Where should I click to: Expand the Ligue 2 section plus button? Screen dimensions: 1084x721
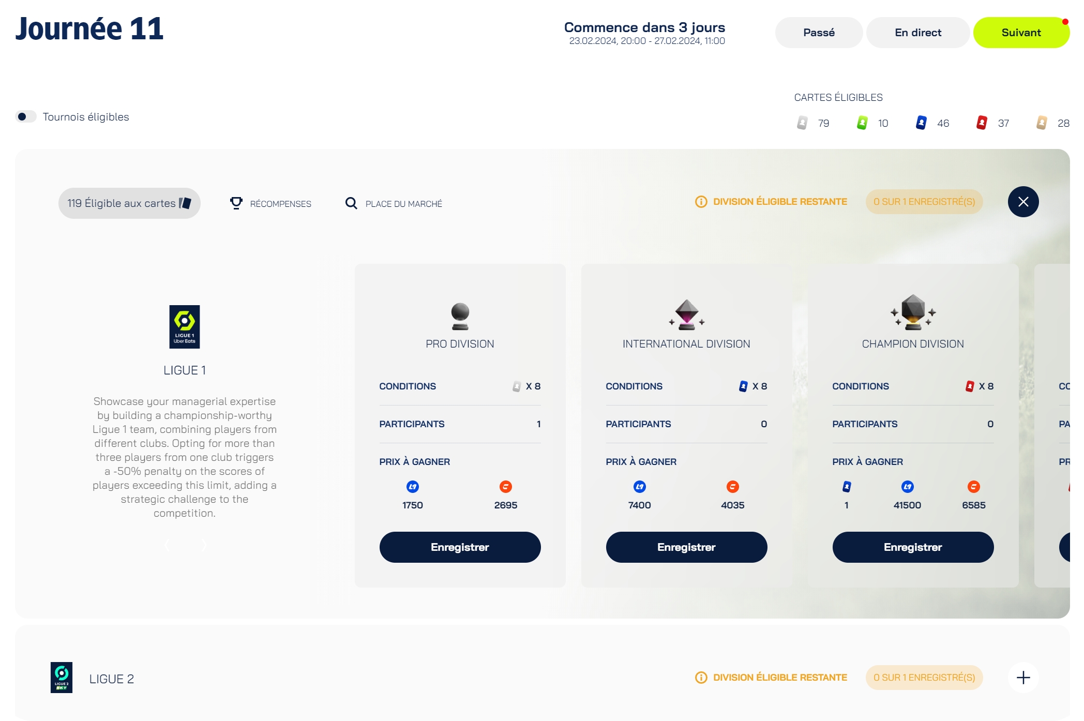click(x=1023, y=678)
